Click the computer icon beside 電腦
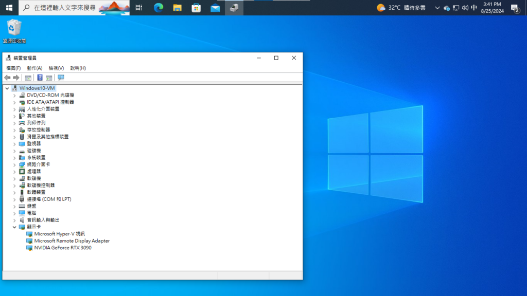Viewport: 527px width, 296px height. [x=22, y=213]
